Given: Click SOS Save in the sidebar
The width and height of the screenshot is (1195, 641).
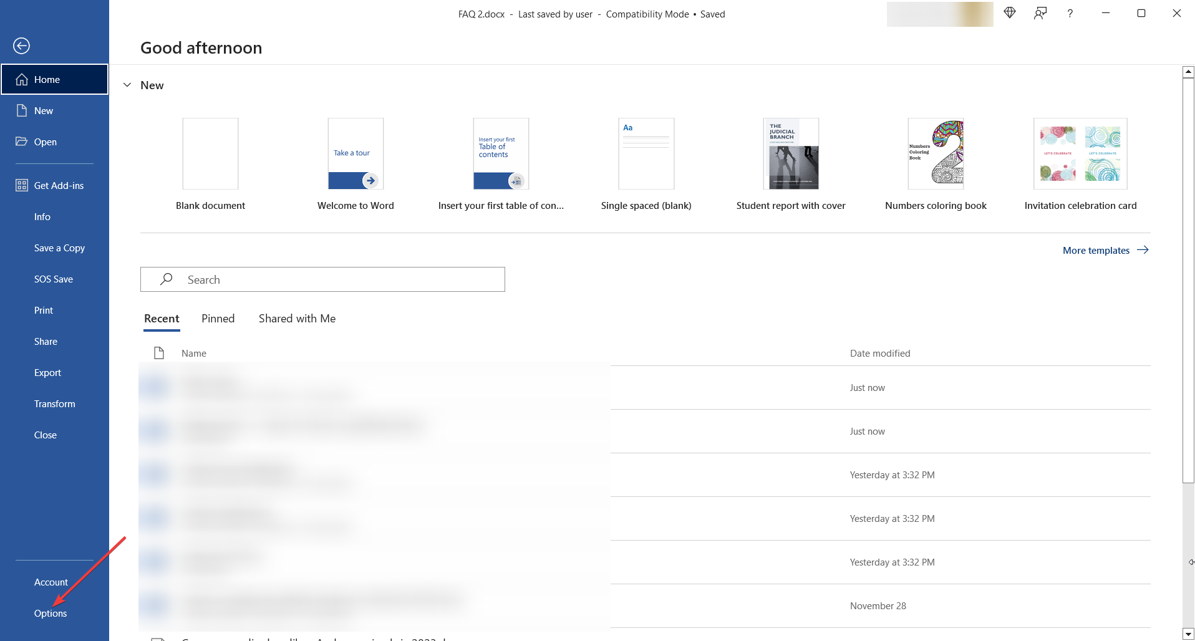Looking at the screenshot, I should [x=54, y=279].
